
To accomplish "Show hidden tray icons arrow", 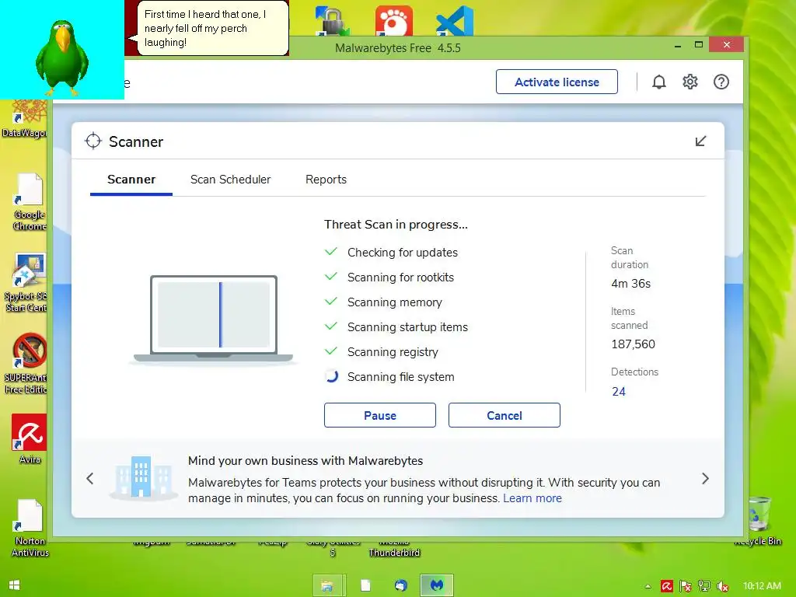I will point(648,586).
